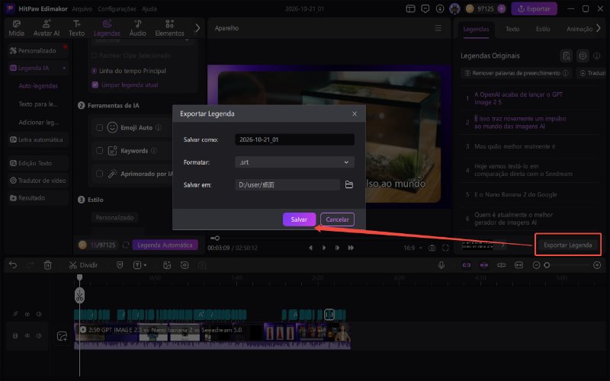Open the preview panel hamburger menu
This screenshot has width=610, height=381.
[x=438, y=28]
